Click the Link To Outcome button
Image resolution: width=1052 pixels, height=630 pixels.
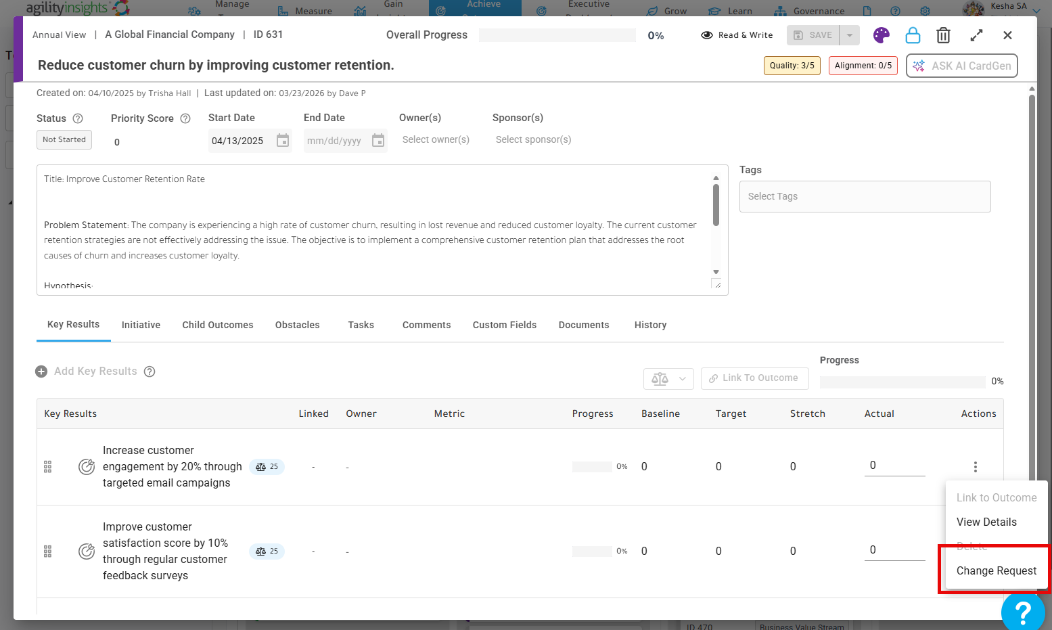(x=755, y=378)
